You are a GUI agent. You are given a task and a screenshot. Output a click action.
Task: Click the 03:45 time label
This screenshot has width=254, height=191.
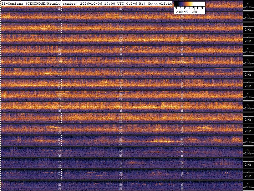pos(182,153)
